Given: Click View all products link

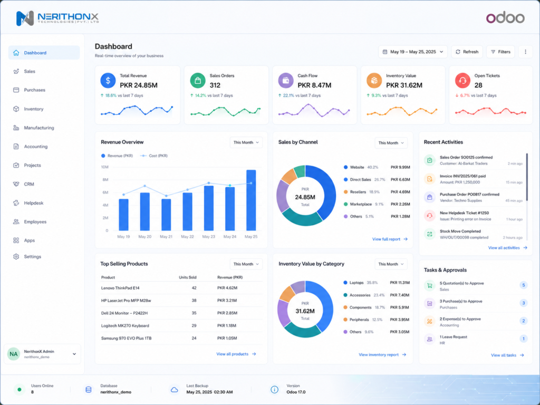Looking at the screenshot, I should click(x=236, y=354).
